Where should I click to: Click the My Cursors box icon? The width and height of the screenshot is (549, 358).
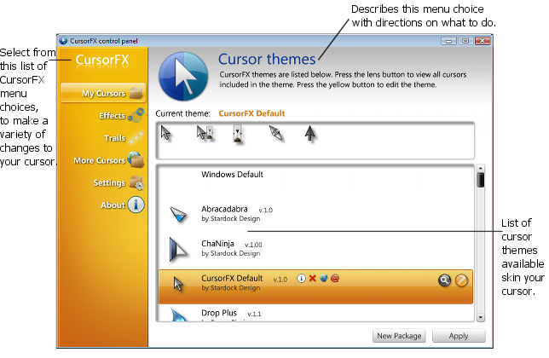pos(136,93)
